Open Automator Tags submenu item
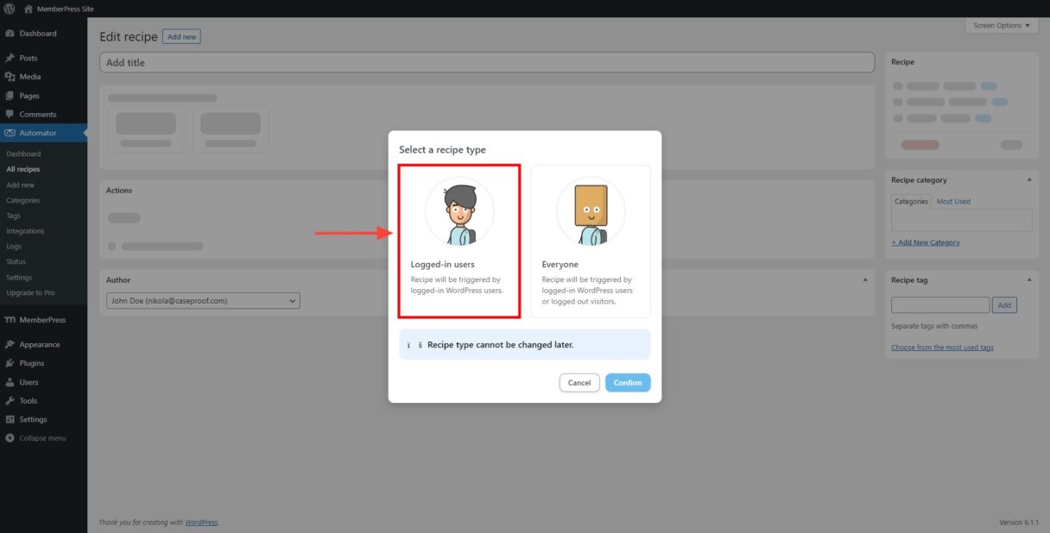The width and height of the screenshot is (1050, 533). point(13,216)
